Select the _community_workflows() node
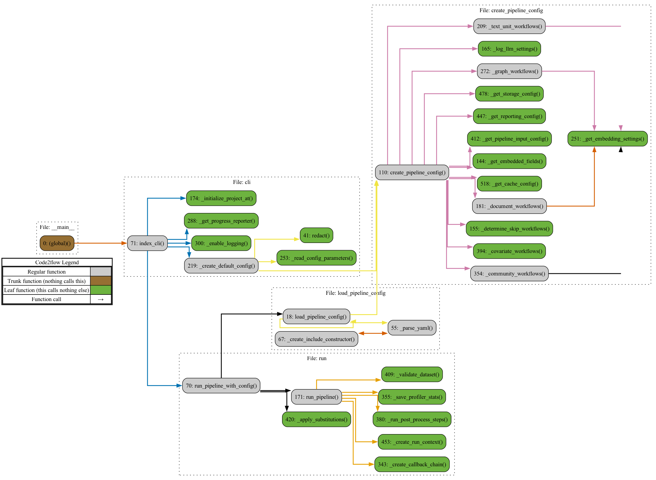Viewport: 656px width, 480px height. click(x=509, y=274)
